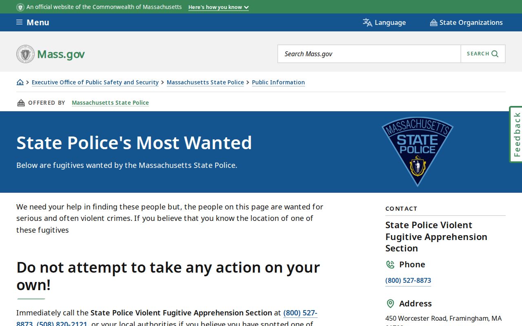
Task: Open the Feedback side tab
Action: [516, 134]
